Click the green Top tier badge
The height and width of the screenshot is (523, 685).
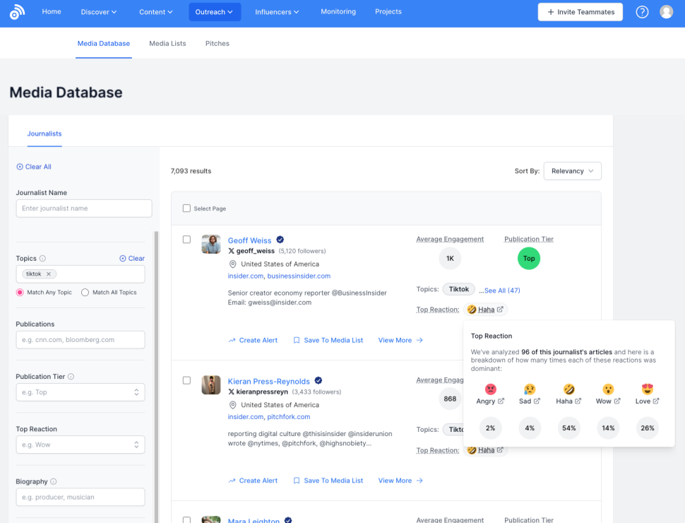click(x=528, y=259)
